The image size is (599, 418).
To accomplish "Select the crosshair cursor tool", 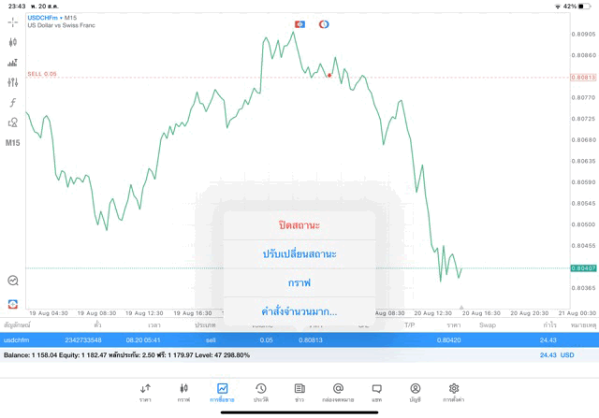I will [x=12, y=22].
